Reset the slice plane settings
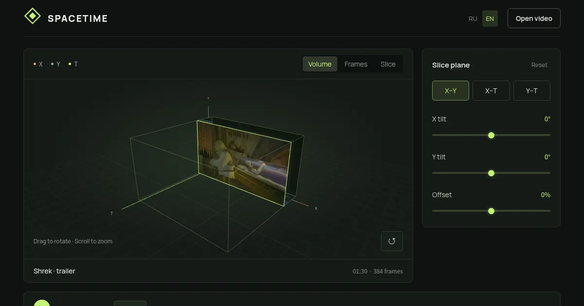 pyautogui.click(x=539, y=65)
